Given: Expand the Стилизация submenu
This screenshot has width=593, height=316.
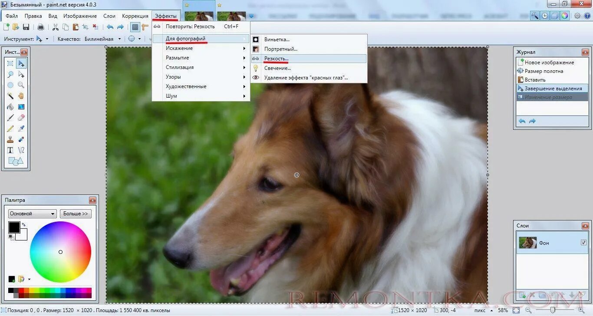Looking at the screenshot, I should tap(201, 67).
